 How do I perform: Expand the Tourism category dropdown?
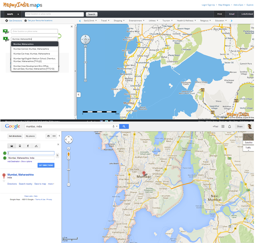tap(168, 21)
